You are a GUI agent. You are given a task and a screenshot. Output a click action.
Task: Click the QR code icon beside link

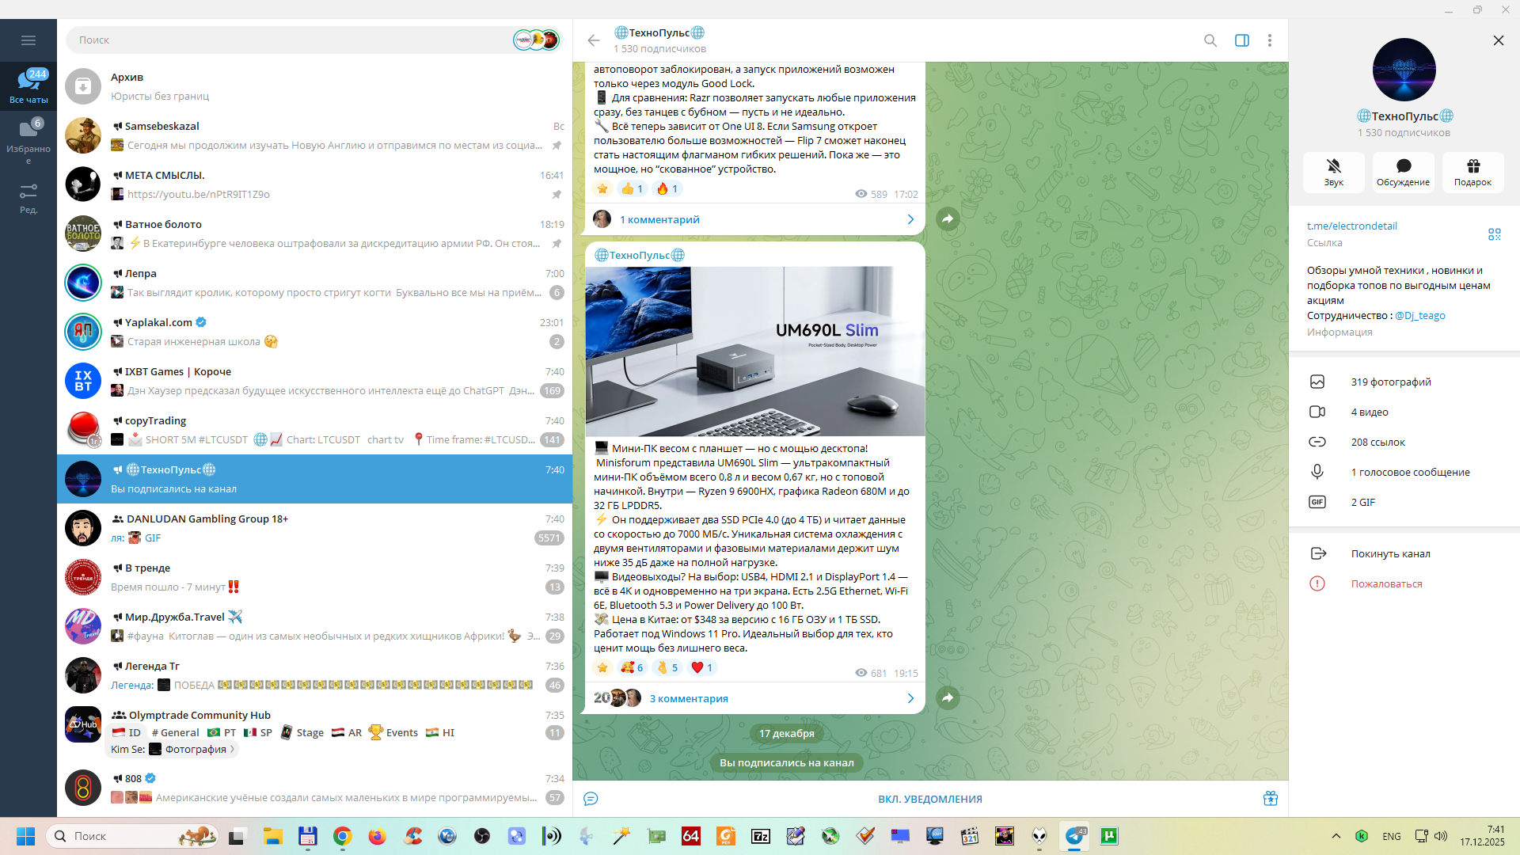tap(1494, 234)
